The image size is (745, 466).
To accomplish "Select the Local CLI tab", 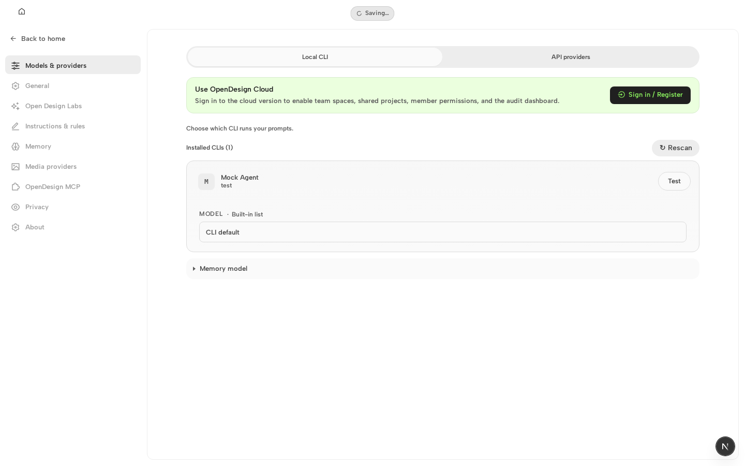I will (x=315, y=57).
